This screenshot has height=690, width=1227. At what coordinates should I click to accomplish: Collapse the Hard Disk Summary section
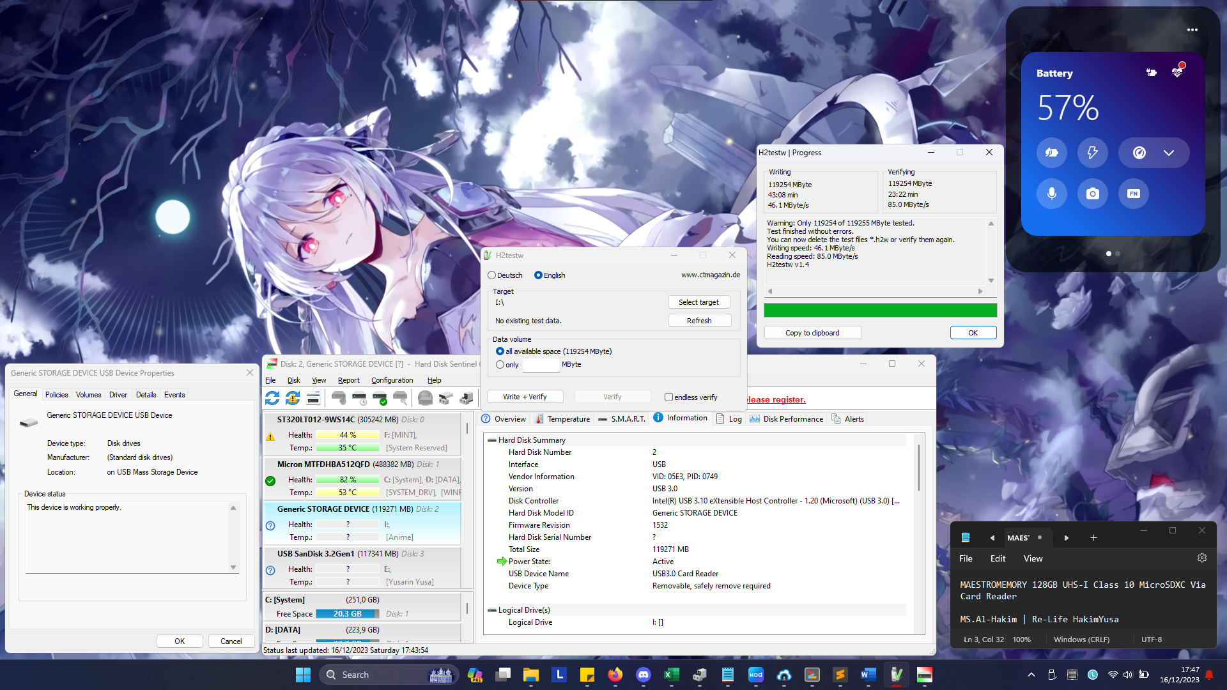tap(492, 440)
